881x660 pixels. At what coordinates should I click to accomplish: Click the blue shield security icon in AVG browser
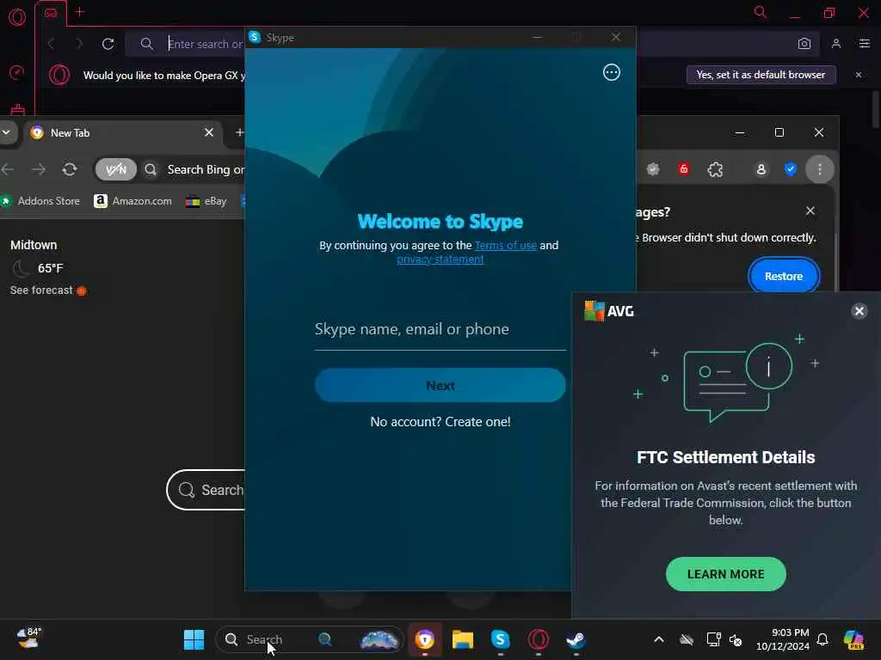791,169
